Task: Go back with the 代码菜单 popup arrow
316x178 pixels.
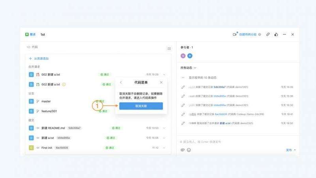Action: pos(121,82)
